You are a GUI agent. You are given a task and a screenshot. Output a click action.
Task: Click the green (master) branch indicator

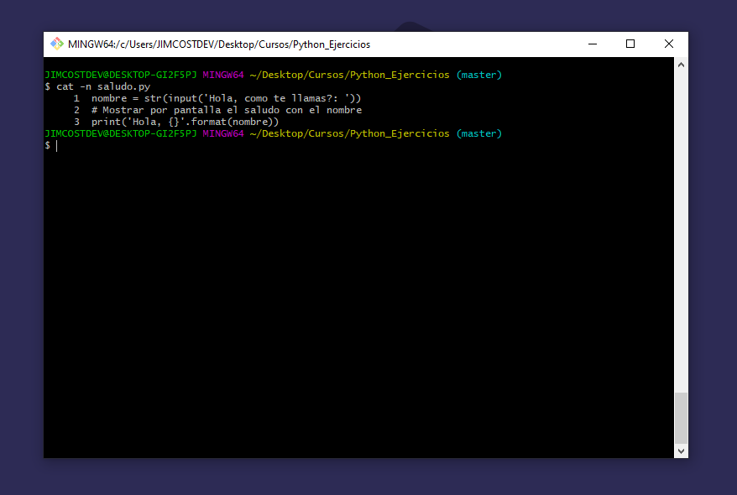[478, 74]
